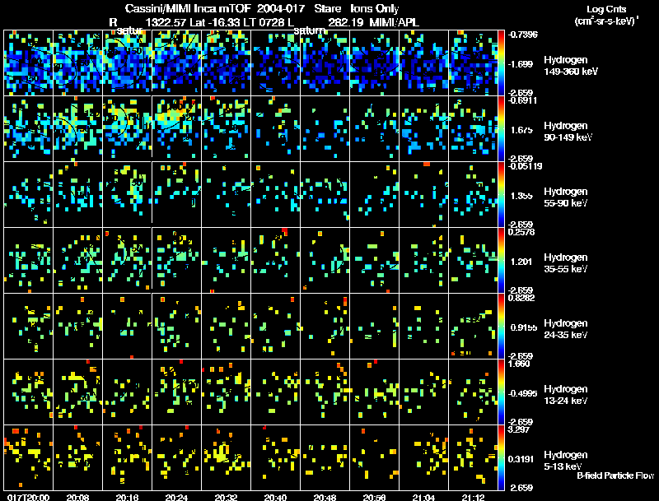Image resolution: width=659 pixels, height=501 pixels.
Task: Click the 'Hydrogen 35-55 keV' row label
Action: tap(566, 263)
